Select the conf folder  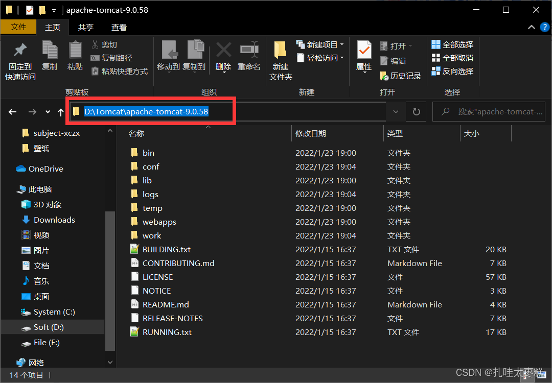(145, 166)
